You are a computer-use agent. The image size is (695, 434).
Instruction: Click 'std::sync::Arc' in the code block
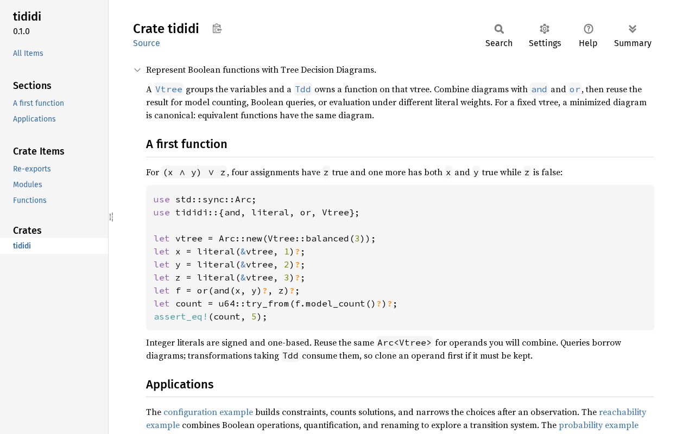[x=213, y=200]
